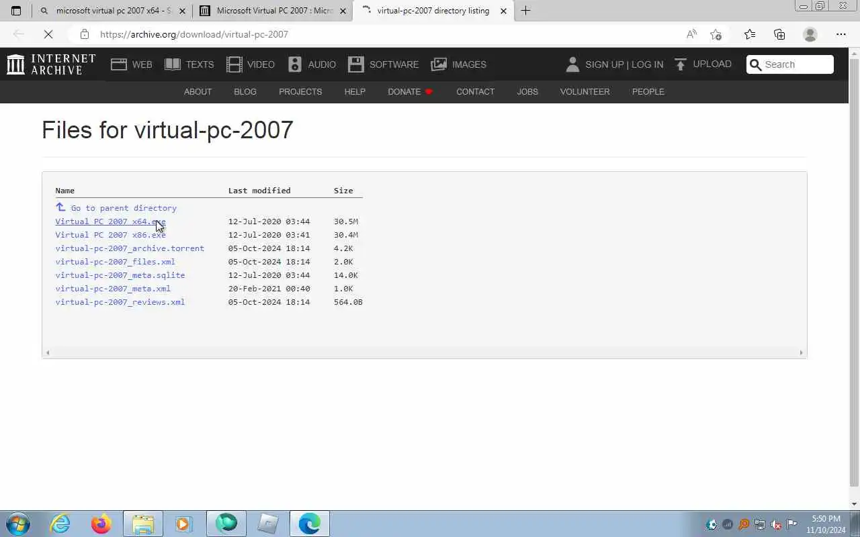This screenshot has width=860, height=537.
Task: Close the directory listing tab
Action: point(503,11)
